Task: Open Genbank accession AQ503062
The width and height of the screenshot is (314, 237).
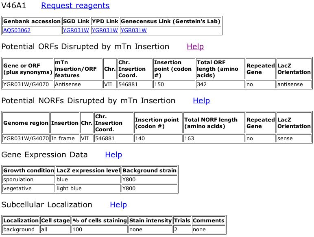Action: coord(17,30)
